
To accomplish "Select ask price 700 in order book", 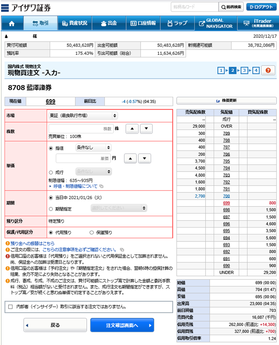I will 226,196.
